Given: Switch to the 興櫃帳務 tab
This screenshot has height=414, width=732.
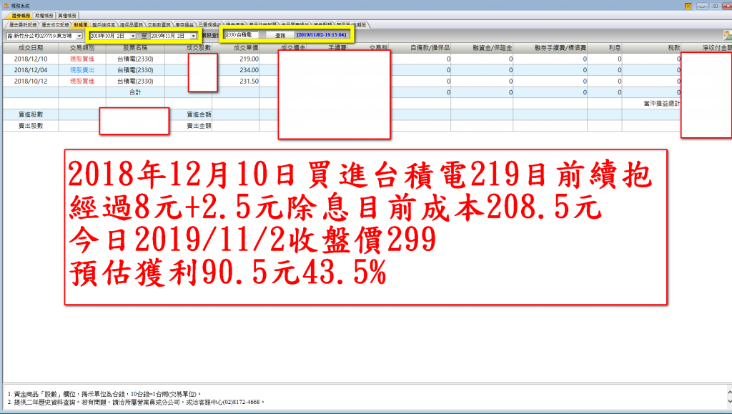Looking at the screenshot, I should click(x=67, y=16).
